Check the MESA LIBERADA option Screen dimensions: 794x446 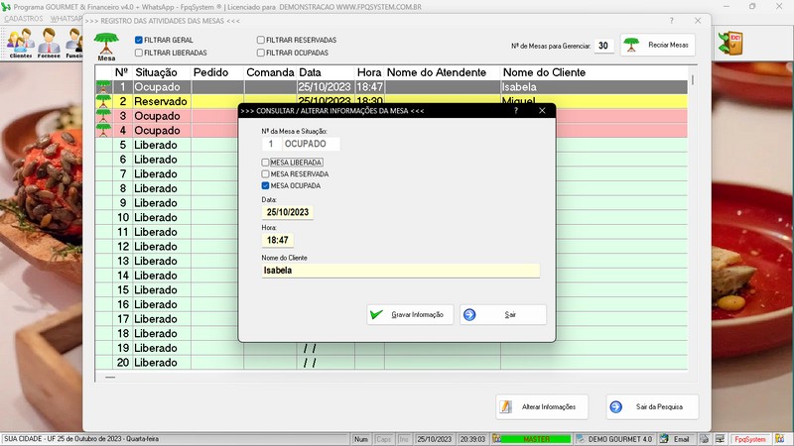[265, 163]
